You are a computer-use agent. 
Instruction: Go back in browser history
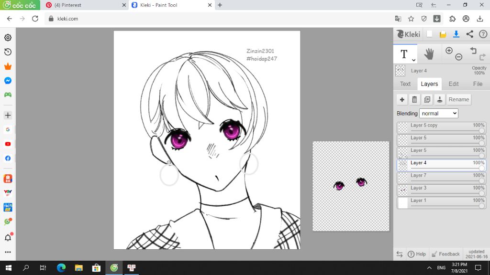[10, 19]
